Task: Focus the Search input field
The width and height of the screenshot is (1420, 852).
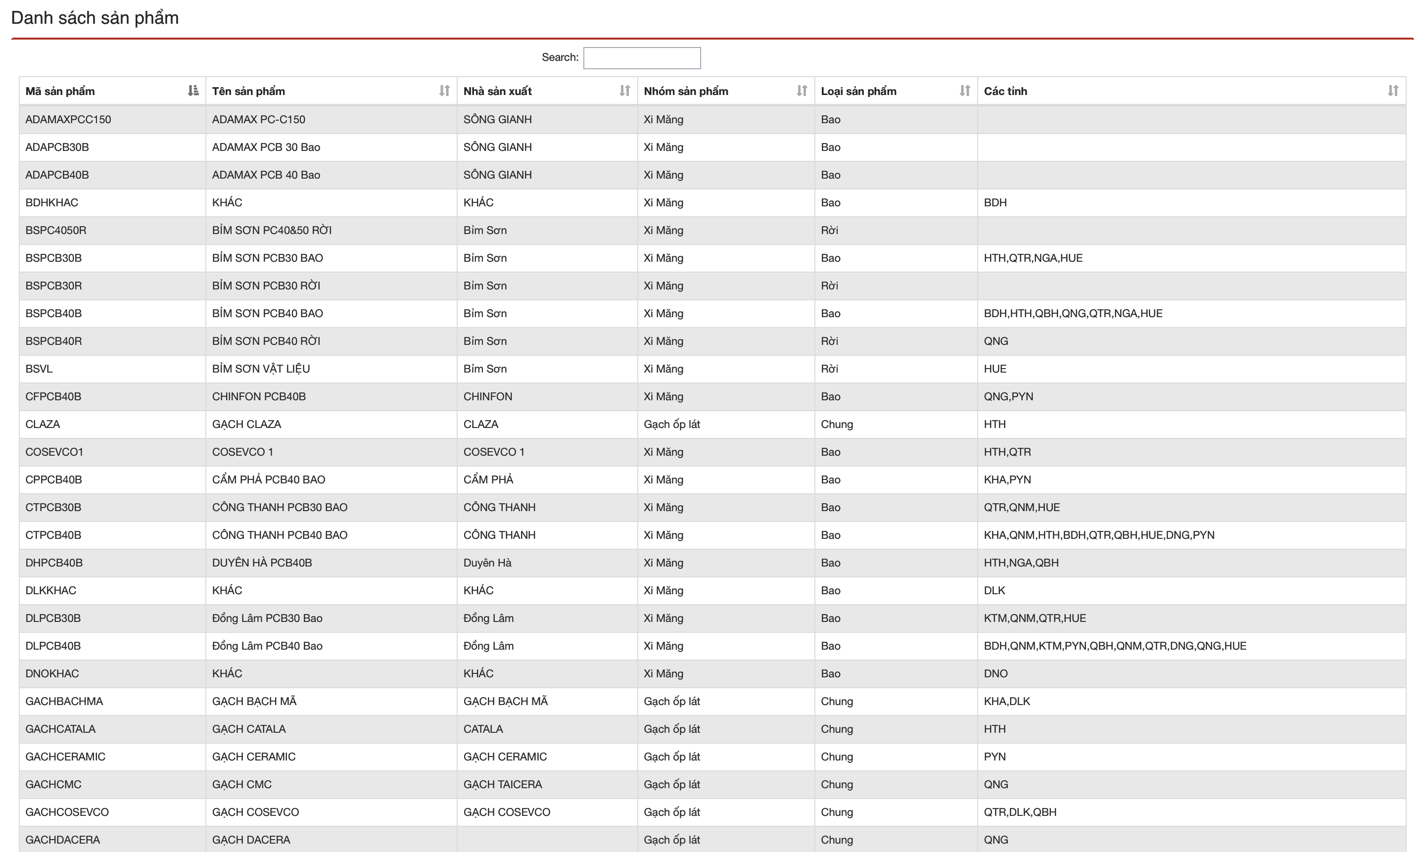Action: (x=642, y=58)
